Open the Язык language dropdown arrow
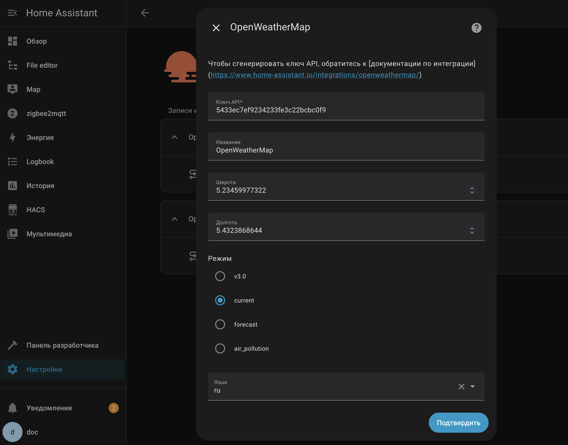This screenshot has width=568, height=445. point(473,386)
